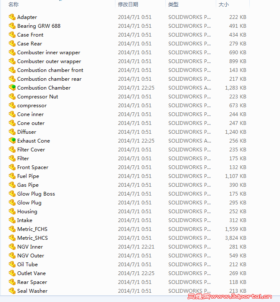Click the 1,283 KB size value
This screenshot has height=302, width=280.
click(236, 88)
